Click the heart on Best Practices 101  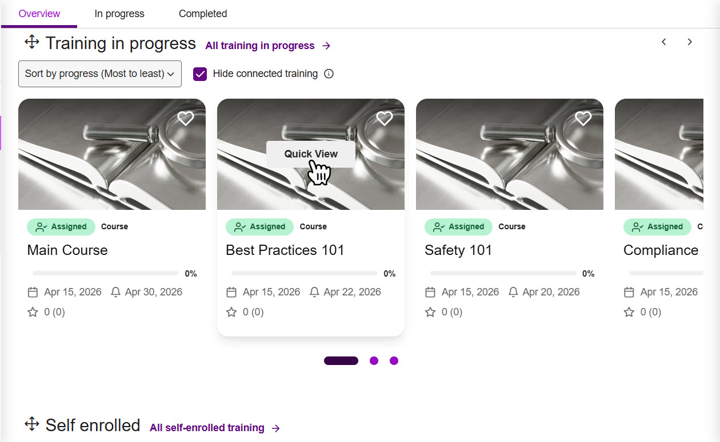[x=385, y=118]
